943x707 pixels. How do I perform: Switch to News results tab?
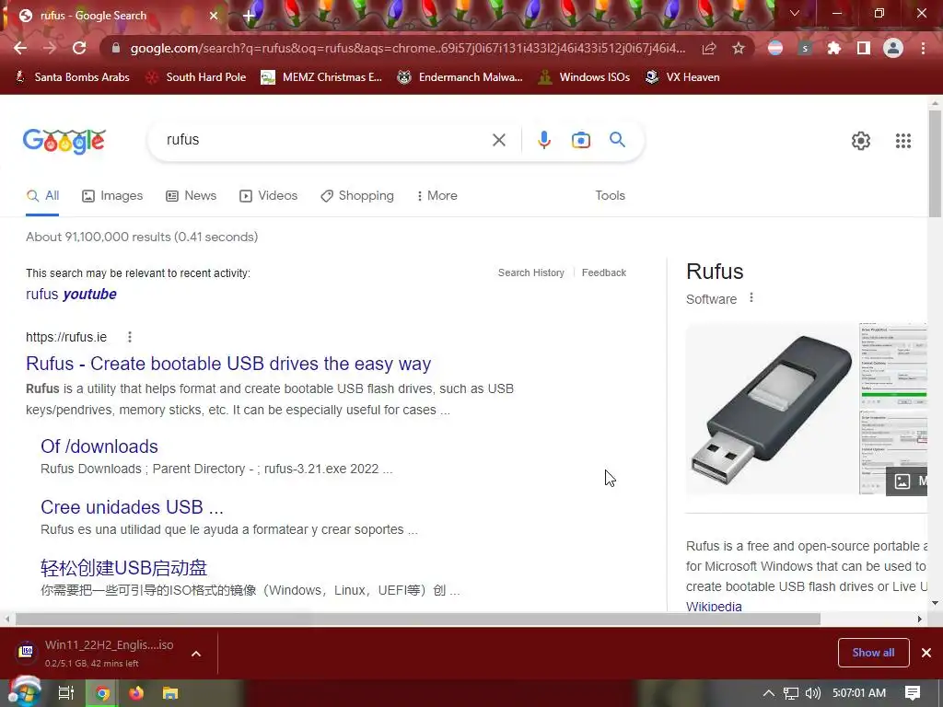click(x=192, y=196)
